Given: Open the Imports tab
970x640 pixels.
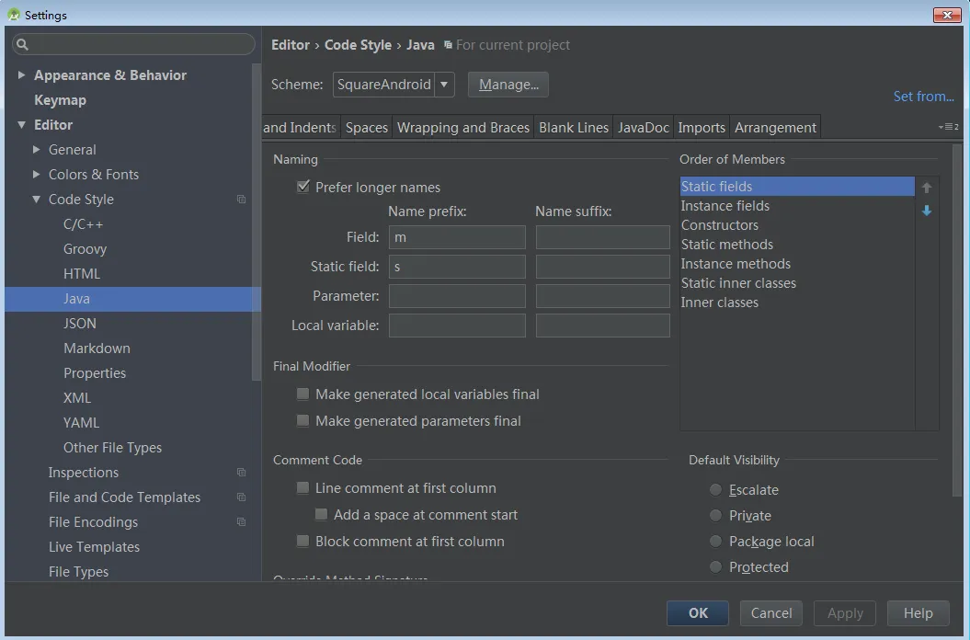Looking at the screenshot, I should point(702,128).
